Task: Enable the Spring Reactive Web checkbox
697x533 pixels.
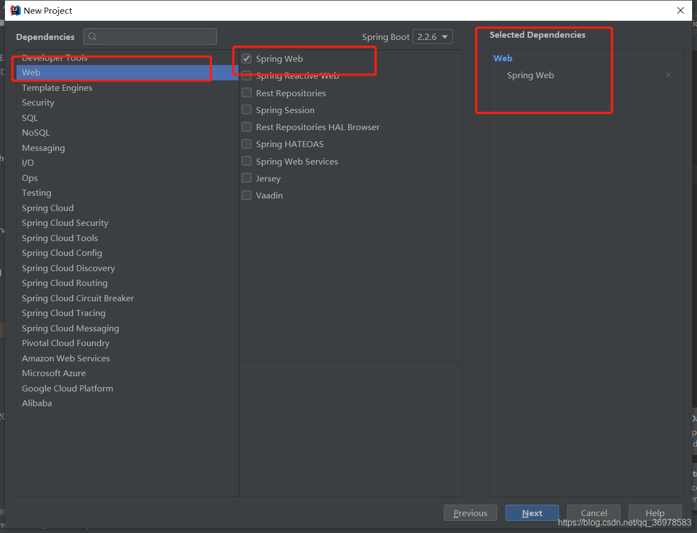Action: coord(247,75)
